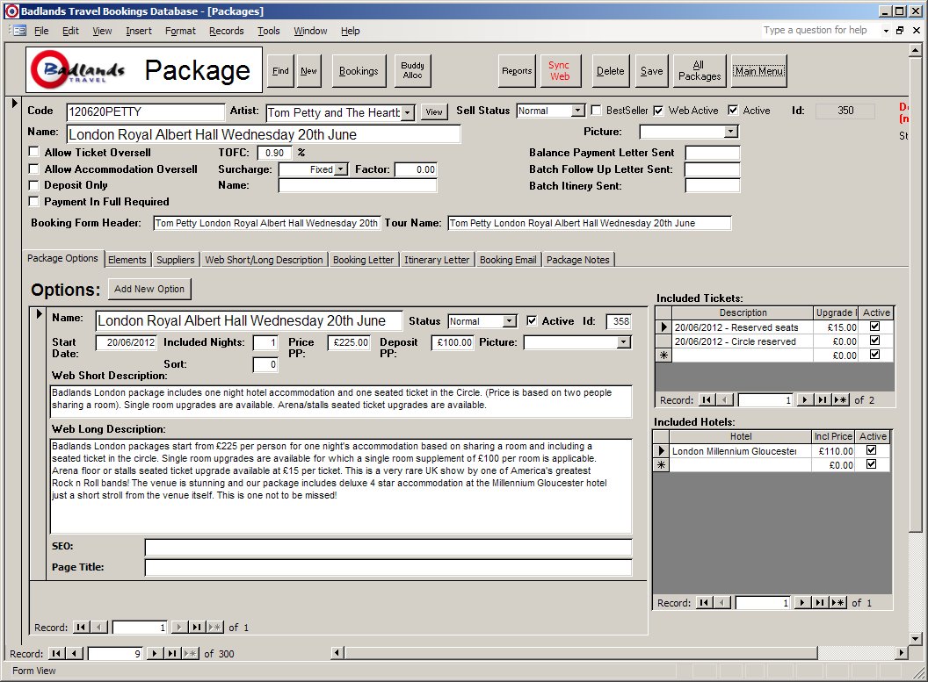The width and height of the screenshot is (928, 682).
Task: Go to previous record in Included Tickets navigator
Action: 724,400
